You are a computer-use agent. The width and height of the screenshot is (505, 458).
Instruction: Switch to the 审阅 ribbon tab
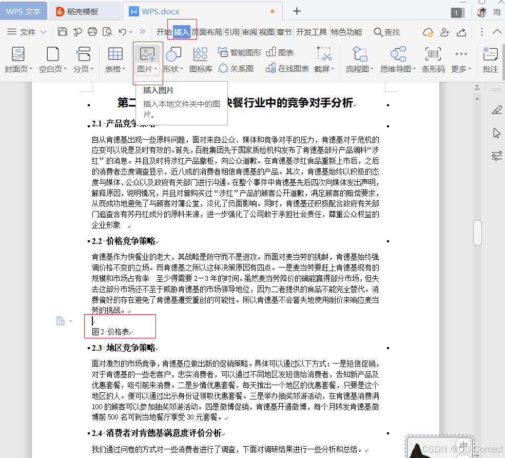tap(249, 32)
